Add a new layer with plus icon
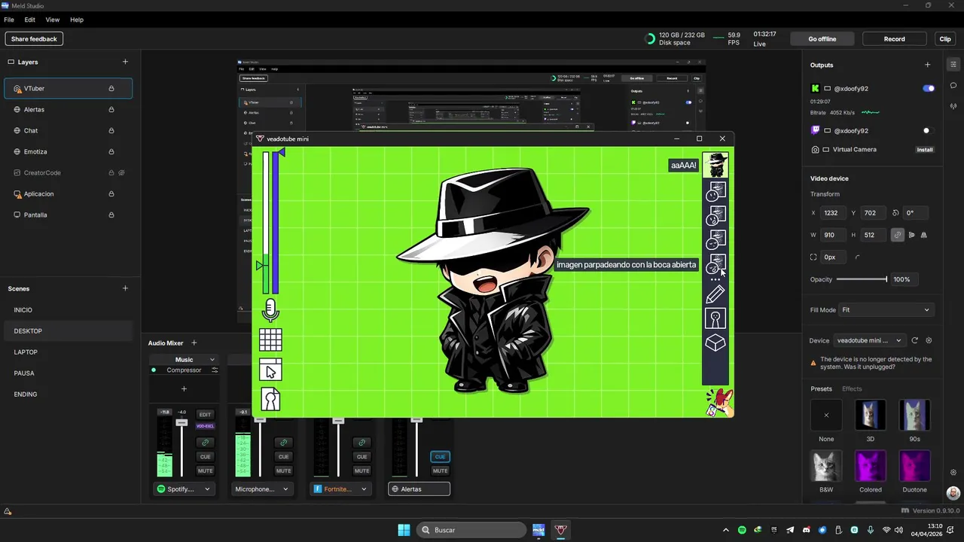The height and width of the screenshot is (542, 964). (x=125, y=62)
